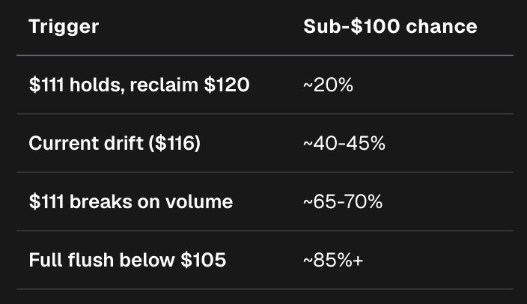Select the Sub-$100 chance column header
Viewport: 527px width, 304px height.
pyautogui.click(x=390, y=26)
